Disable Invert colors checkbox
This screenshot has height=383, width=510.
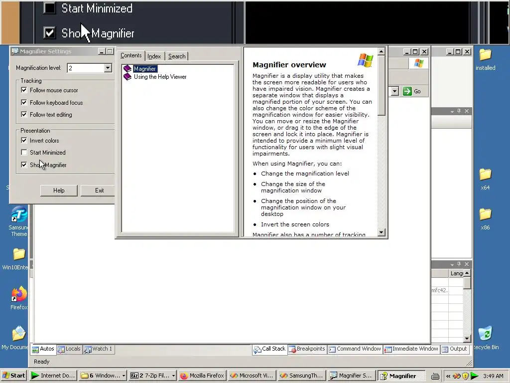tap(24, 140)
